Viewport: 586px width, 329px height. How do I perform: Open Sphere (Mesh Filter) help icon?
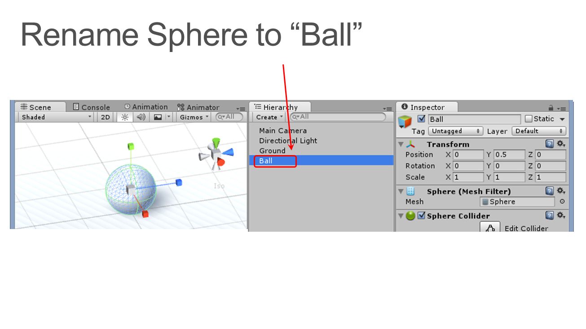click(x=550, y=191)
